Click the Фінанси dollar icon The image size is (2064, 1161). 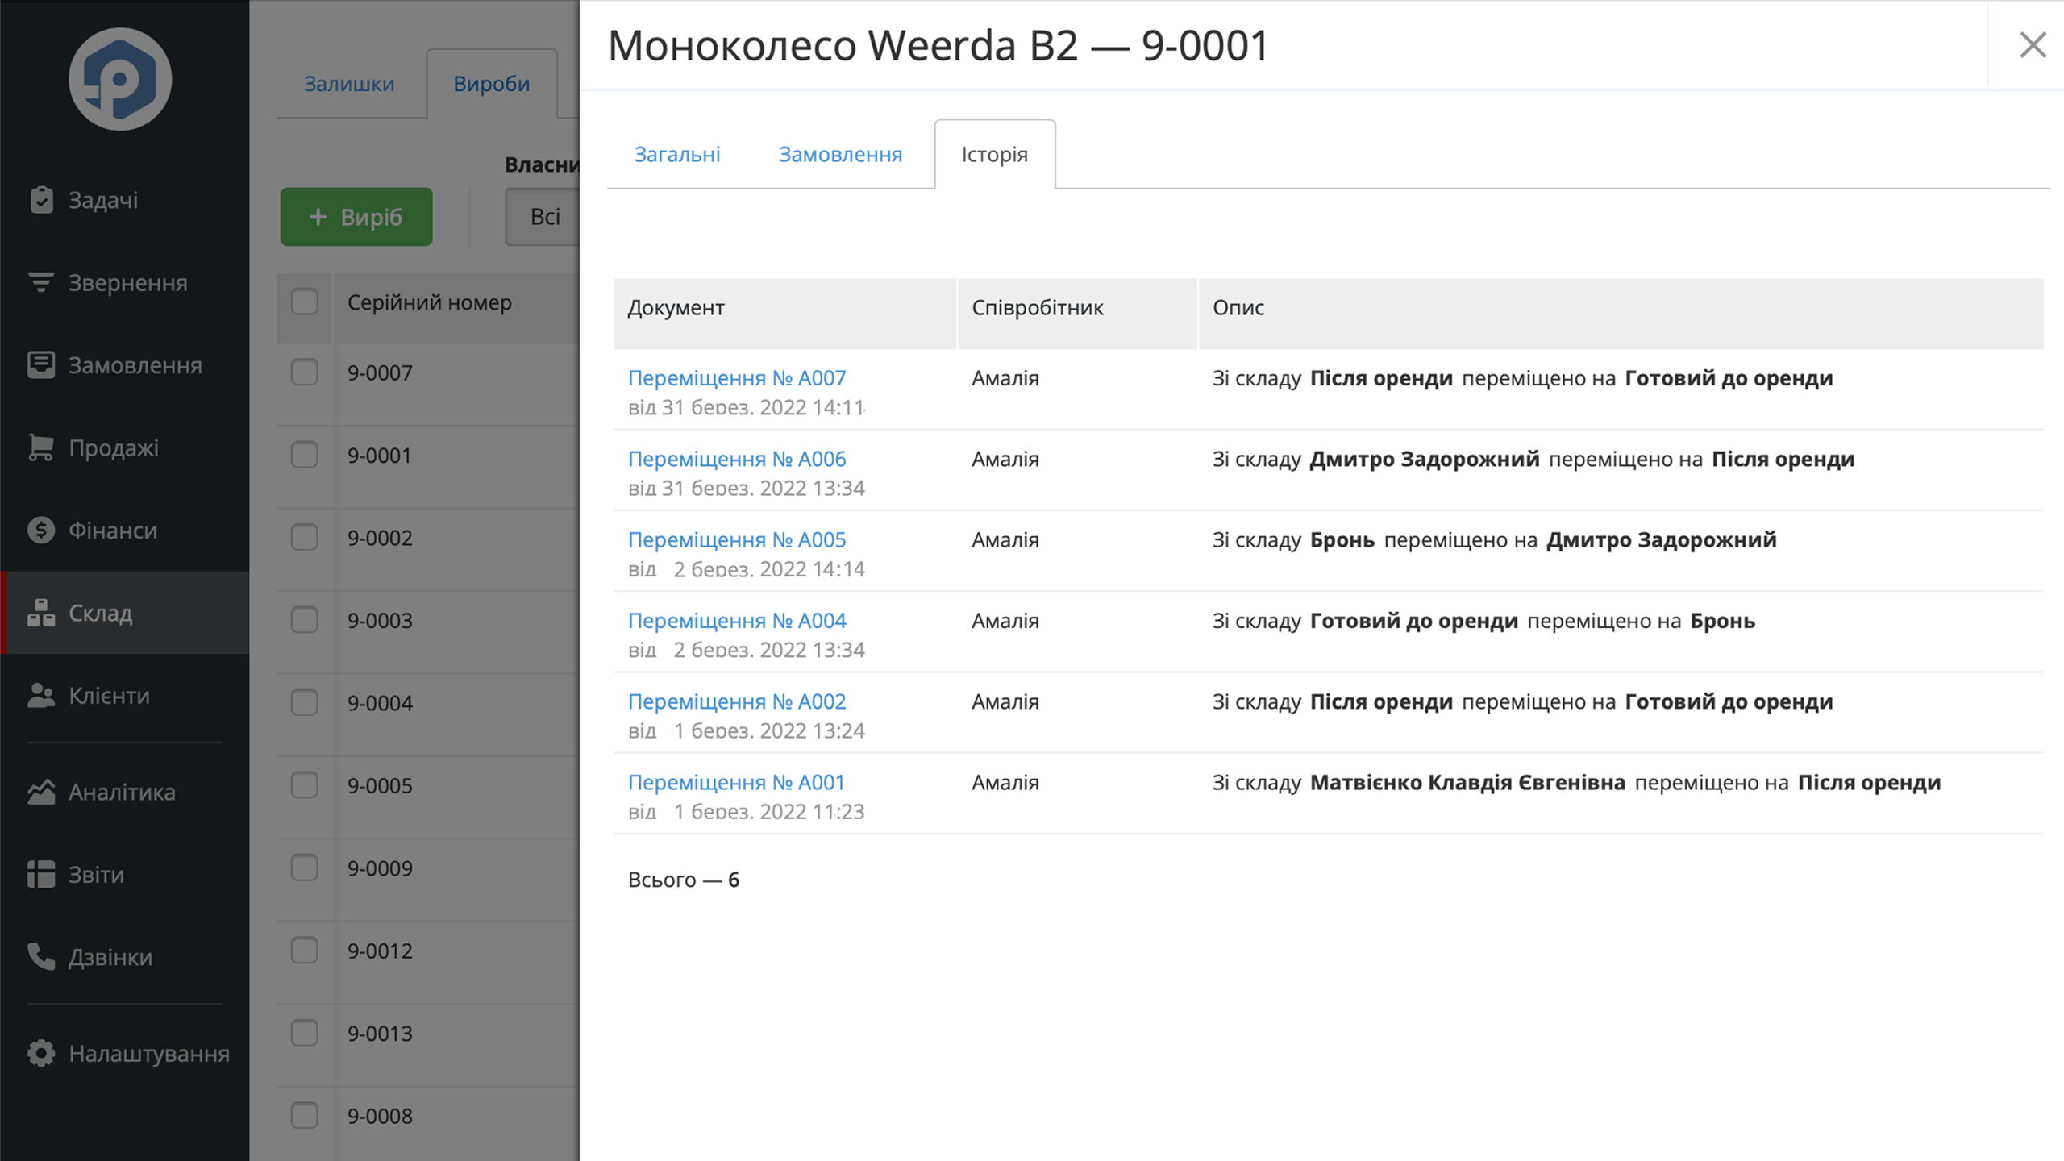tap(41, 531)
